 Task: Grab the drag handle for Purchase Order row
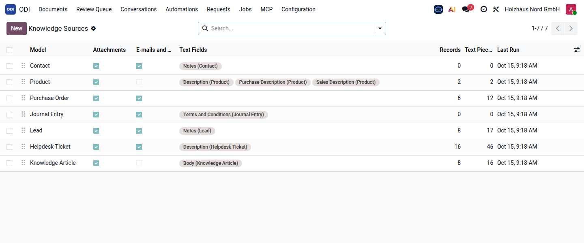(23, 98)
